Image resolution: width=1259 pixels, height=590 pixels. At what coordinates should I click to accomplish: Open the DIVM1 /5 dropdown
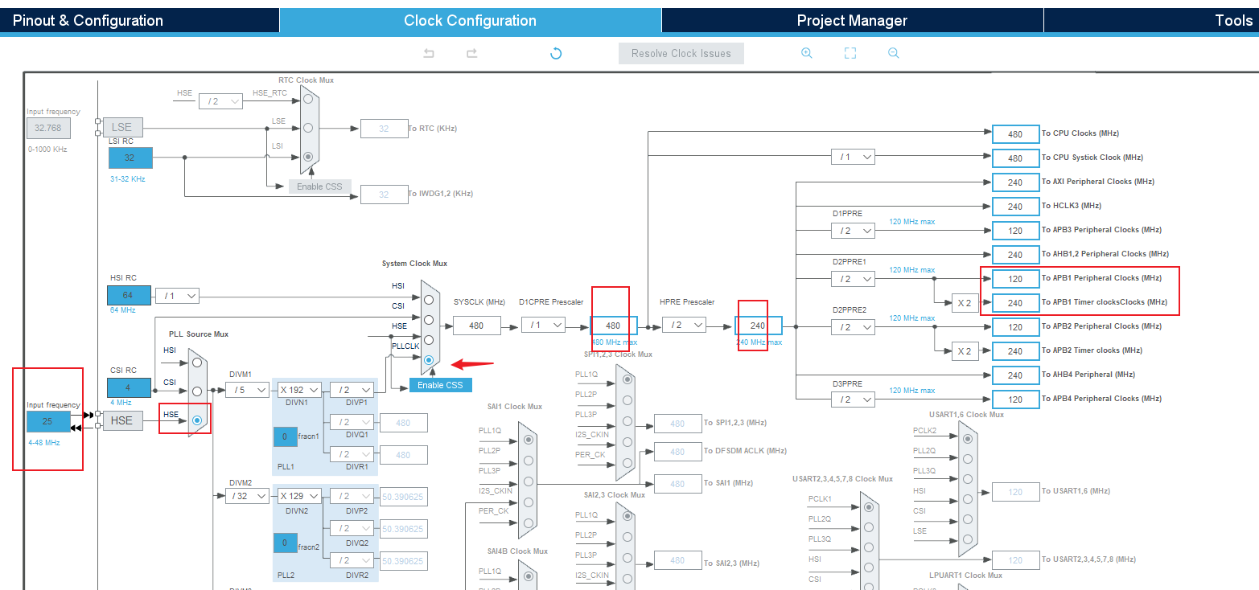[x=247, y=390]
